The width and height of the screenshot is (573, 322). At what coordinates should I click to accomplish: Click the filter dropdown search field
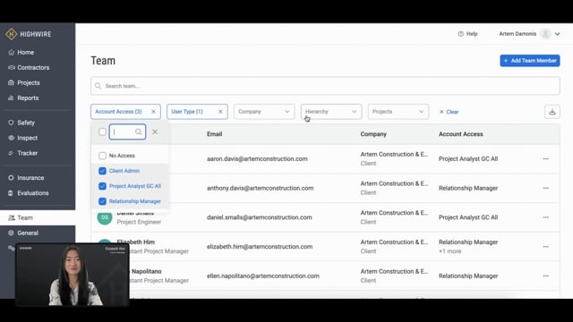[127, 131]
